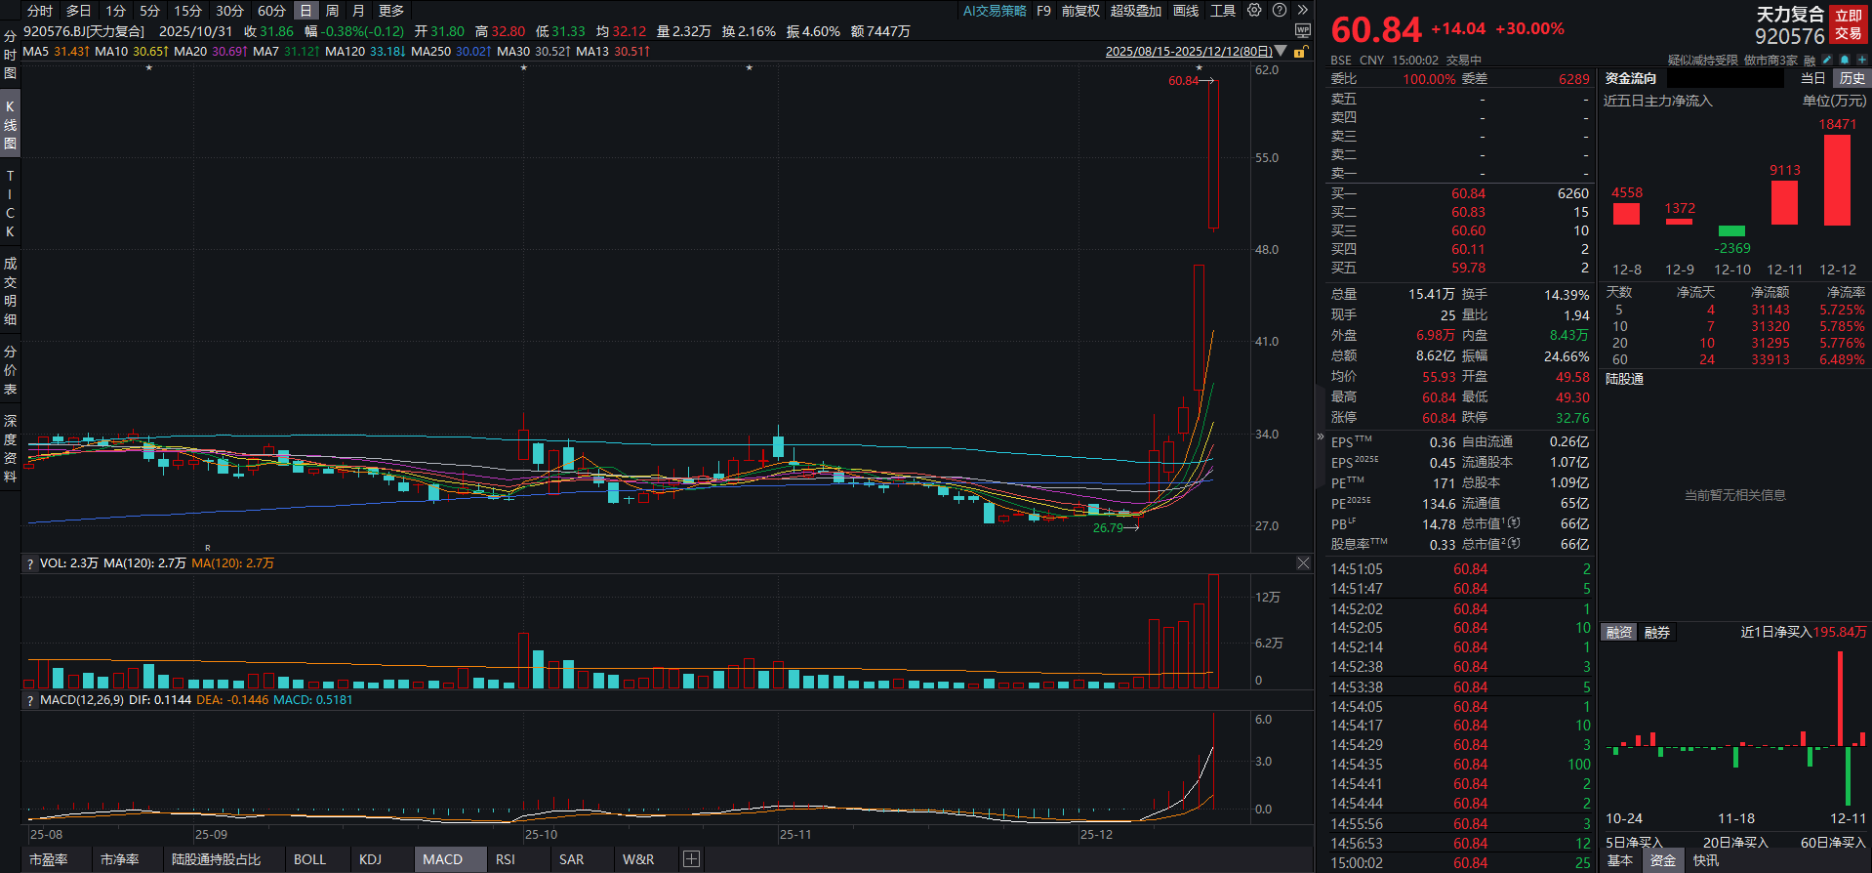Select the 市净率 indicator tab
This screenshot has width=1872, height=873.
119,859
